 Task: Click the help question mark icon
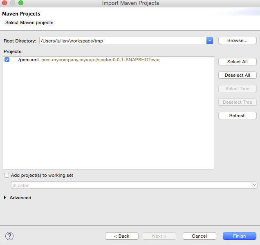(x=9, y=236)
